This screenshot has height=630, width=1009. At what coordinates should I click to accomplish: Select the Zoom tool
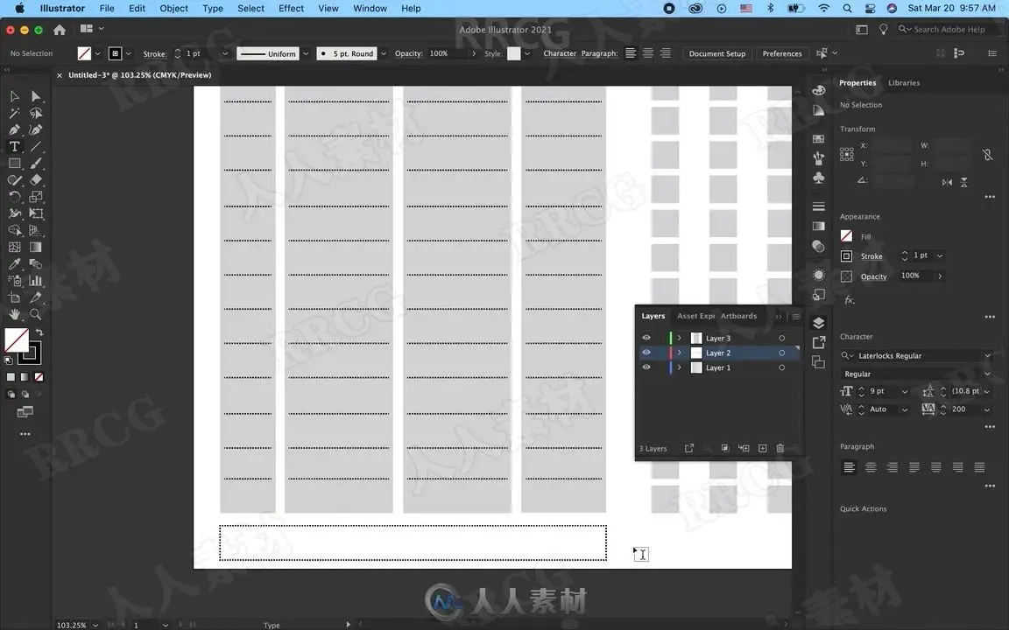pyautogui.click(x=35, y=314)
